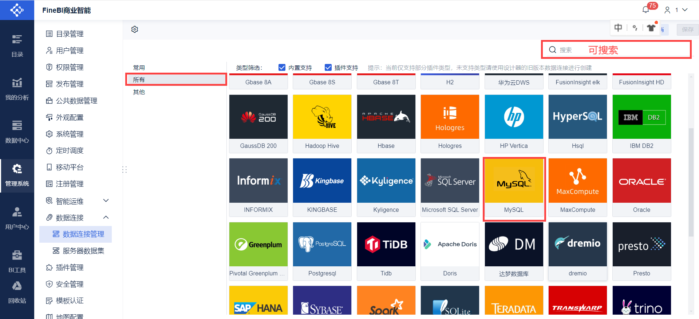Click the FineBI logo icon

pyautogui.click(x=17, y=10)
